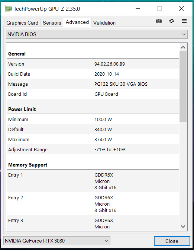Click Entry 1 vendor Micron
This screenshot has height=250, width=194.
[x=102, y=181]
